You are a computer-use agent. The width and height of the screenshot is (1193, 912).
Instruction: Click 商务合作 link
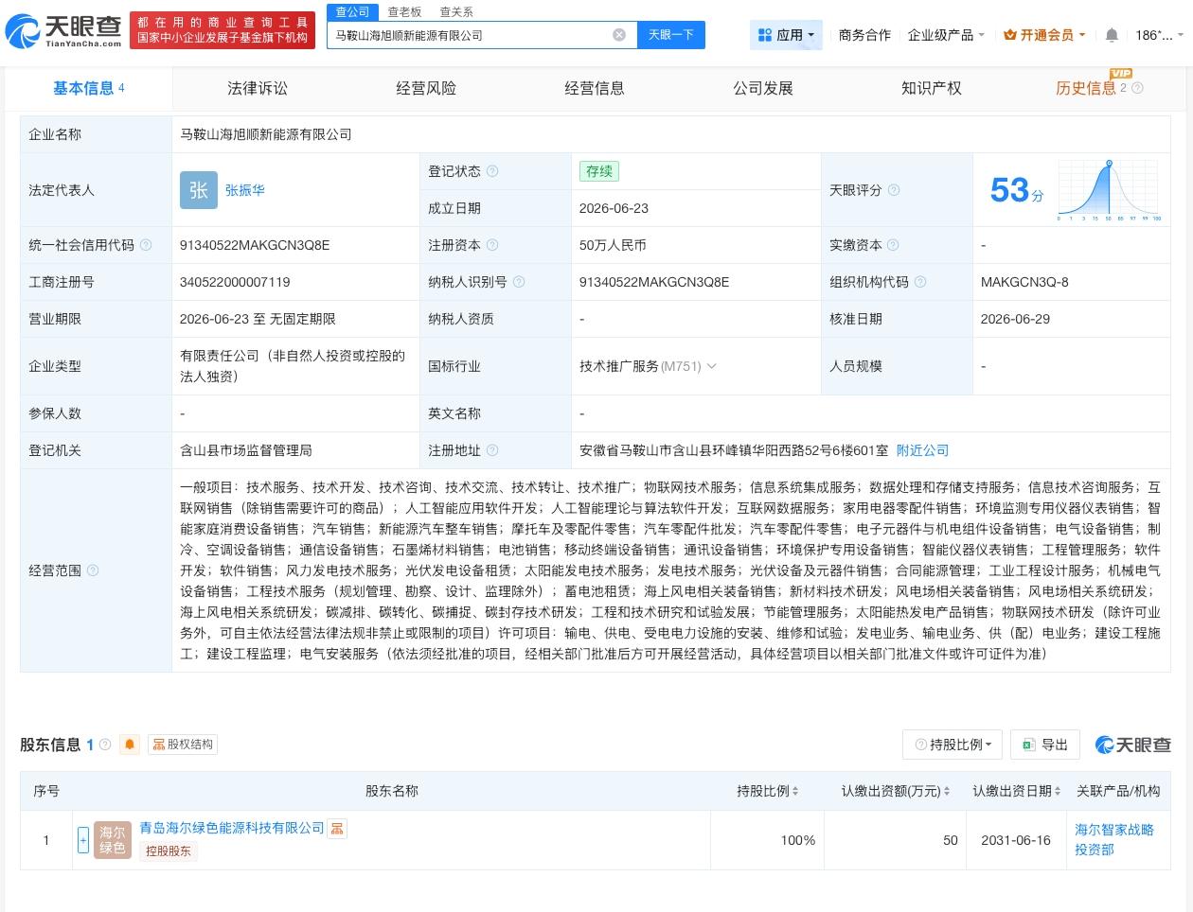coord(864,35)
